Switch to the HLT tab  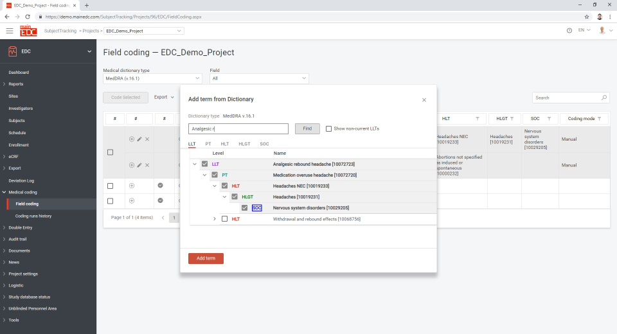coord(225,144)
